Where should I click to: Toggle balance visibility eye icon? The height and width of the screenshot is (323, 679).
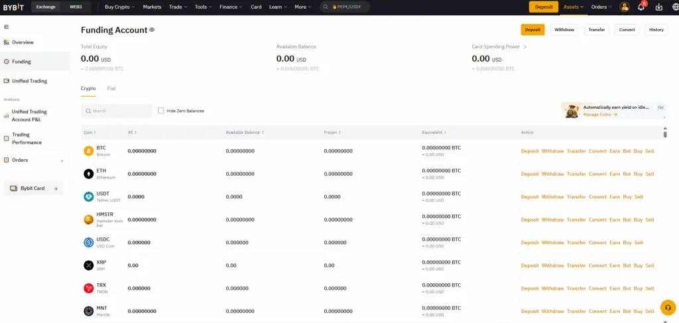(152, 30)
